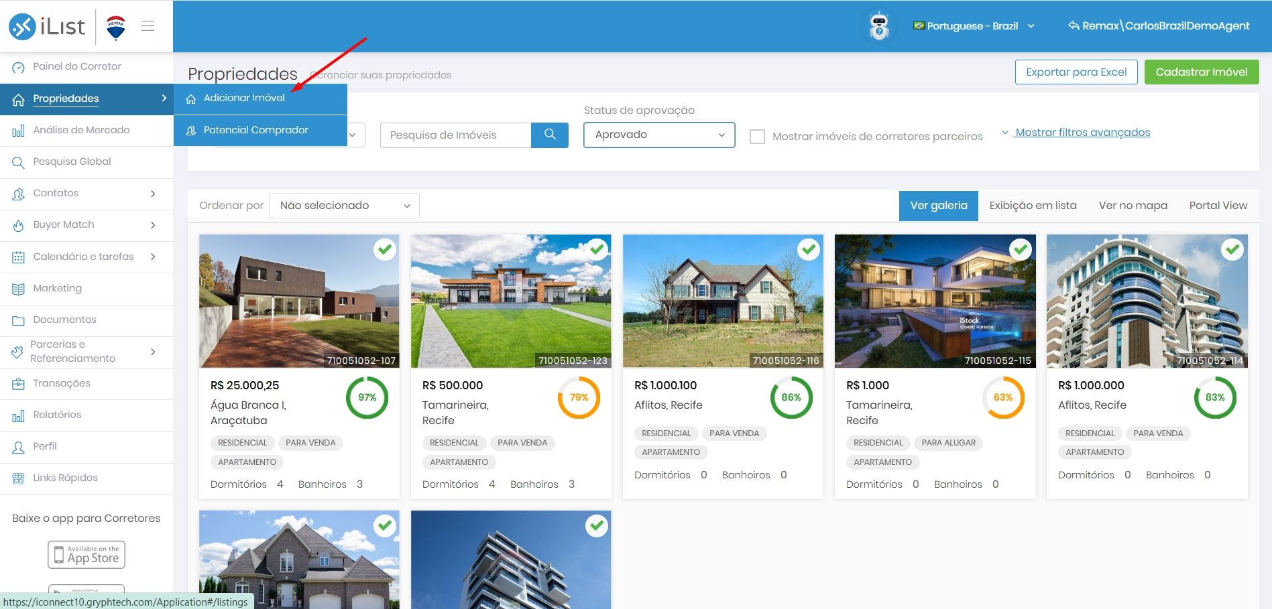Select Adicionar Imóvel from the submenu
The width and height of the screenshot is (1272, 609).
click(260, 98)
